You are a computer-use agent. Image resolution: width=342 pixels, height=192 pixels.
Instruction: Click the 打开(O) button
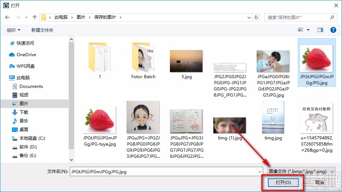pos(283,182)
